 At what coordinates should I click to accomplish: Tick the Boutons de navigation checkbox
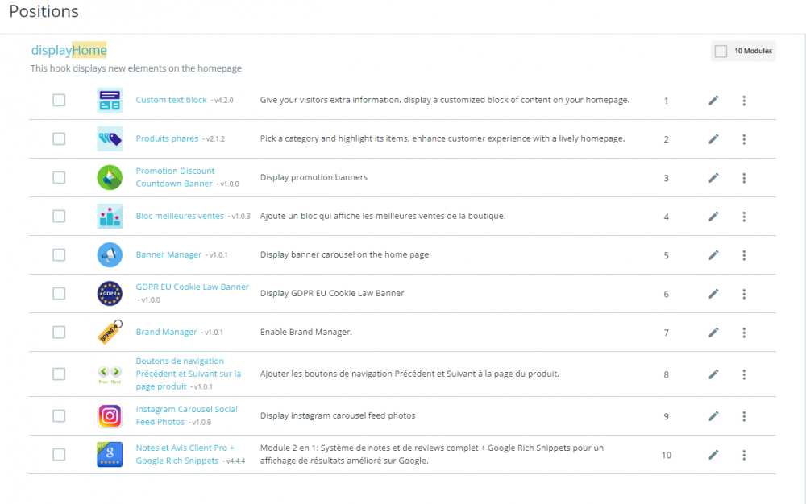(x=59, y=374)
